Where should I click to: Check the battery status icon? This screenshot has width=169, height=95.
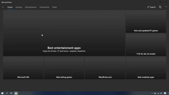coord(155,93)
